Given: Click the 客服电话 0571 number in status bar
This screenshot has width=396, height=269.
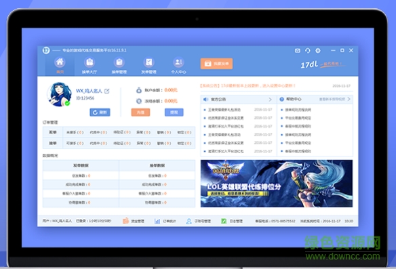Looking at the screenshot, I should pos(275,221).
